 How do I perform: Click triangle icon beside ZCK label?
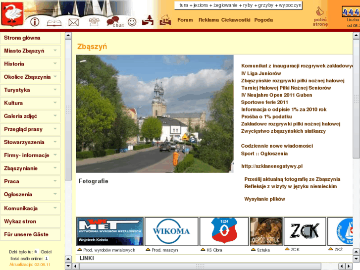(x=287, y=249)
